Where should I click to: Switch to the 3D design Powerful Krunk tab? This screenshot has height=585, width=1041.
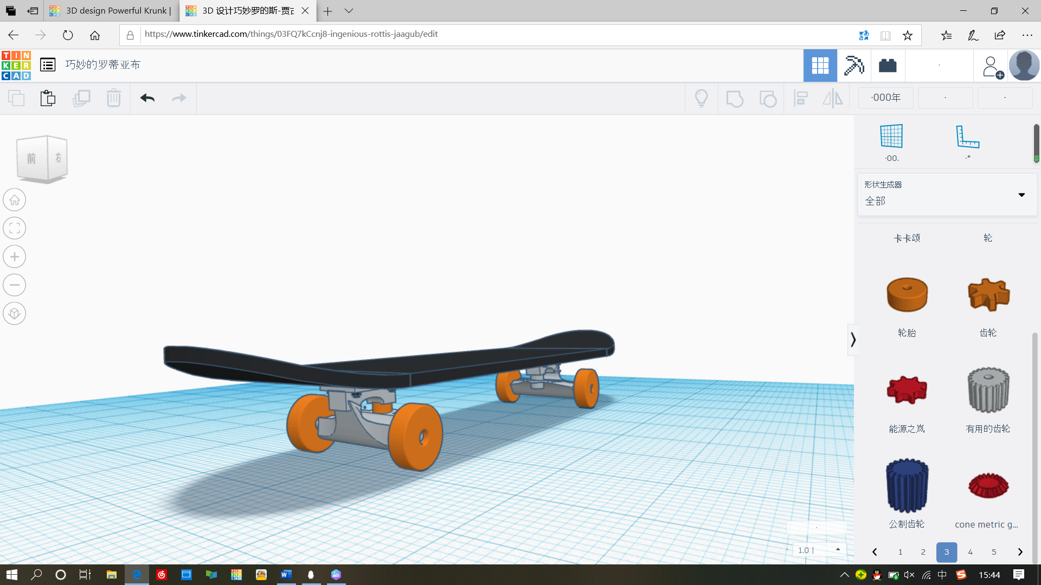(x=111, y=11)
